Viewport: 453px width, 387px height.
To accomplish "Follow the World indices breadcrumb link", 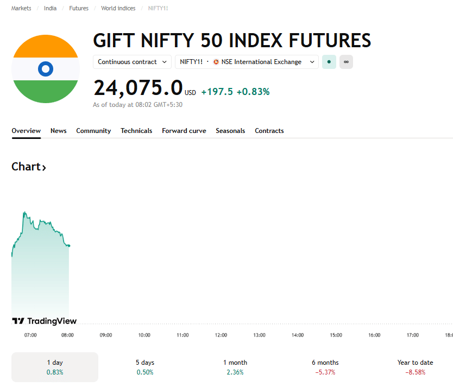I will point(118,8).
